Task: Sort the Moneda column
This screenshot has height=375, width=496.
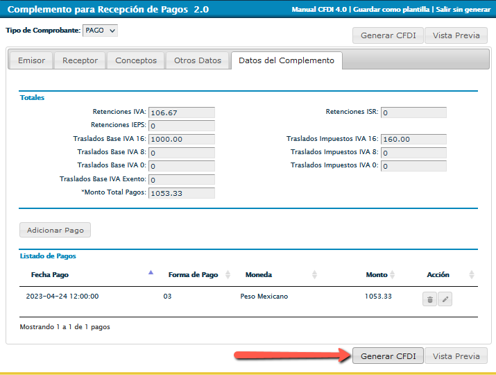Action: 314,275
